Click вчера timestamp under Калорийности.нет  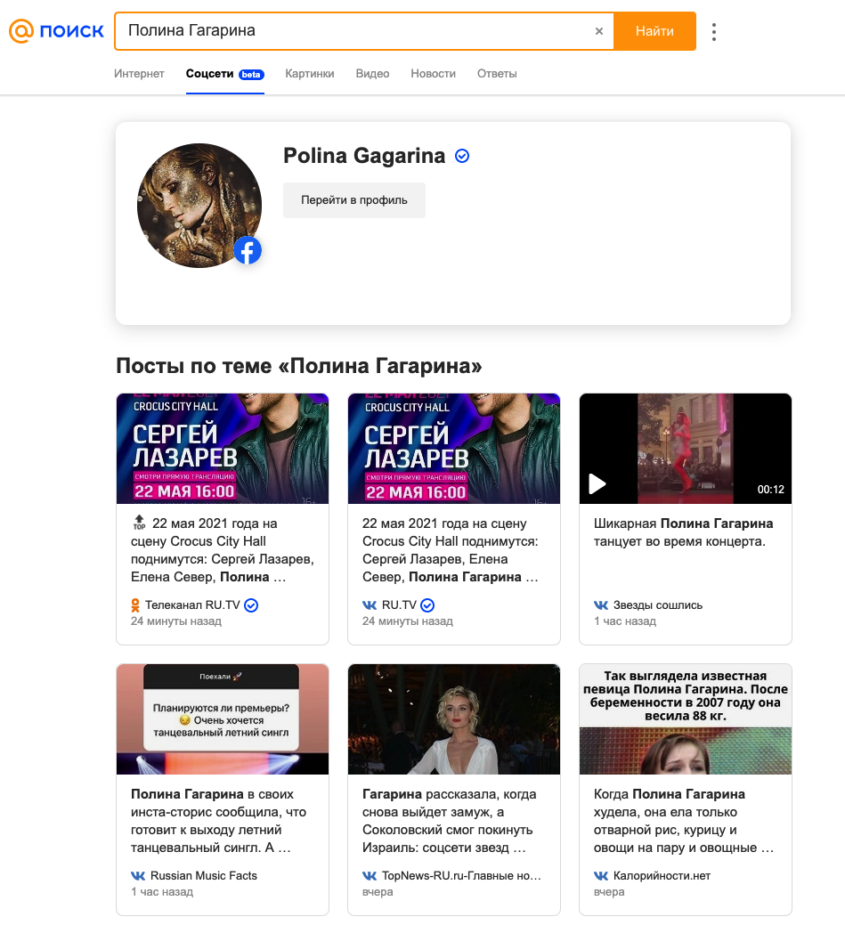coord(609,892)
